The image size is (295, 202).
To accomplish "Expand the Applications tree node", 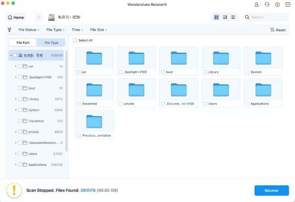I will click(x=16, y=164).
